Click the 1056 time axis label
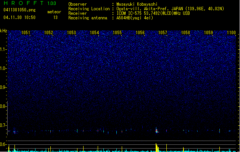This screenshot has height=152, width=240. tap(140, 33)
